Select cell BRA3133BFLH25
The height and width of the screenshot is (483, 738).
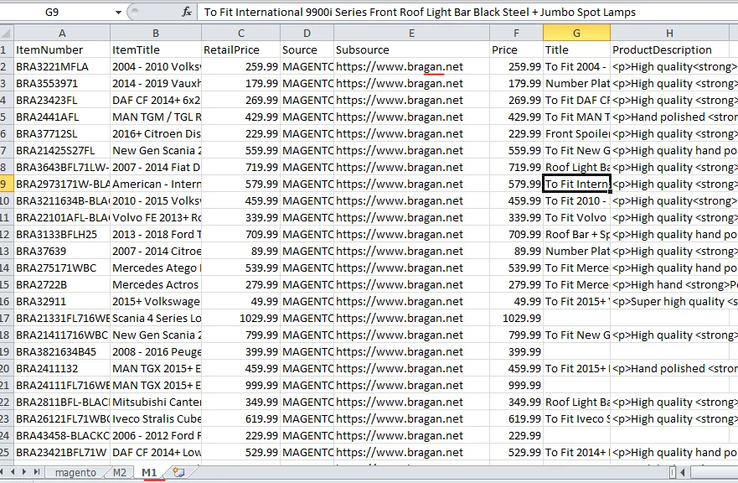coord(62,234)
